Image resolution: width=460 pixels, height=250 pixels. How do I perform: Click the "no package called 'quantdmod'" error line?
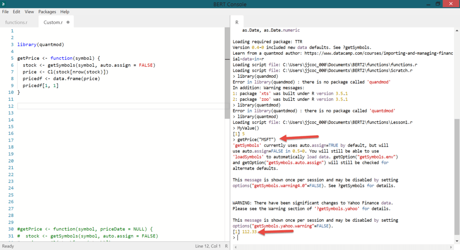pos(314,111)
